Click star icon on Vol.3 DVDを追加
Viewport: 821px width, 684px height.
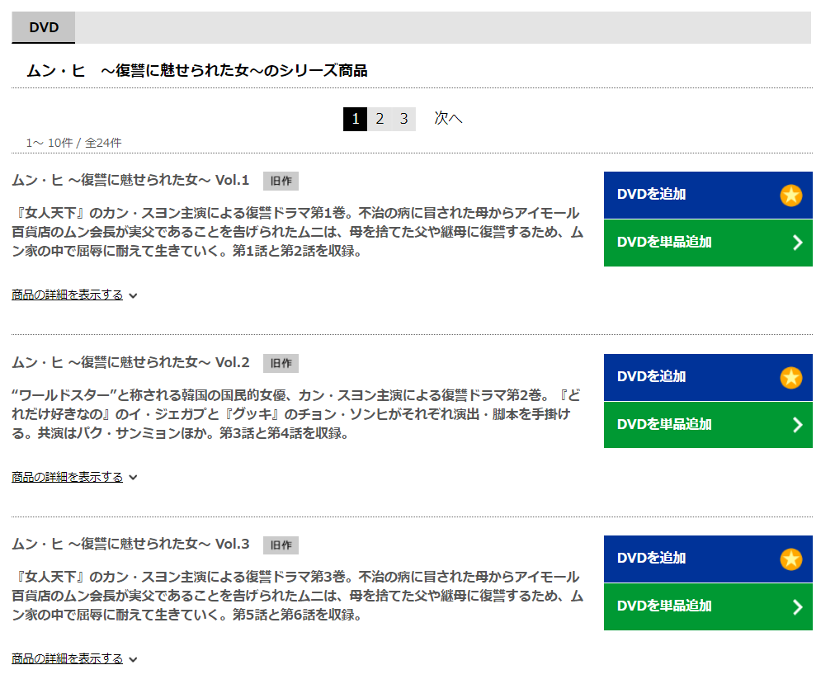[x=790, y=559]
